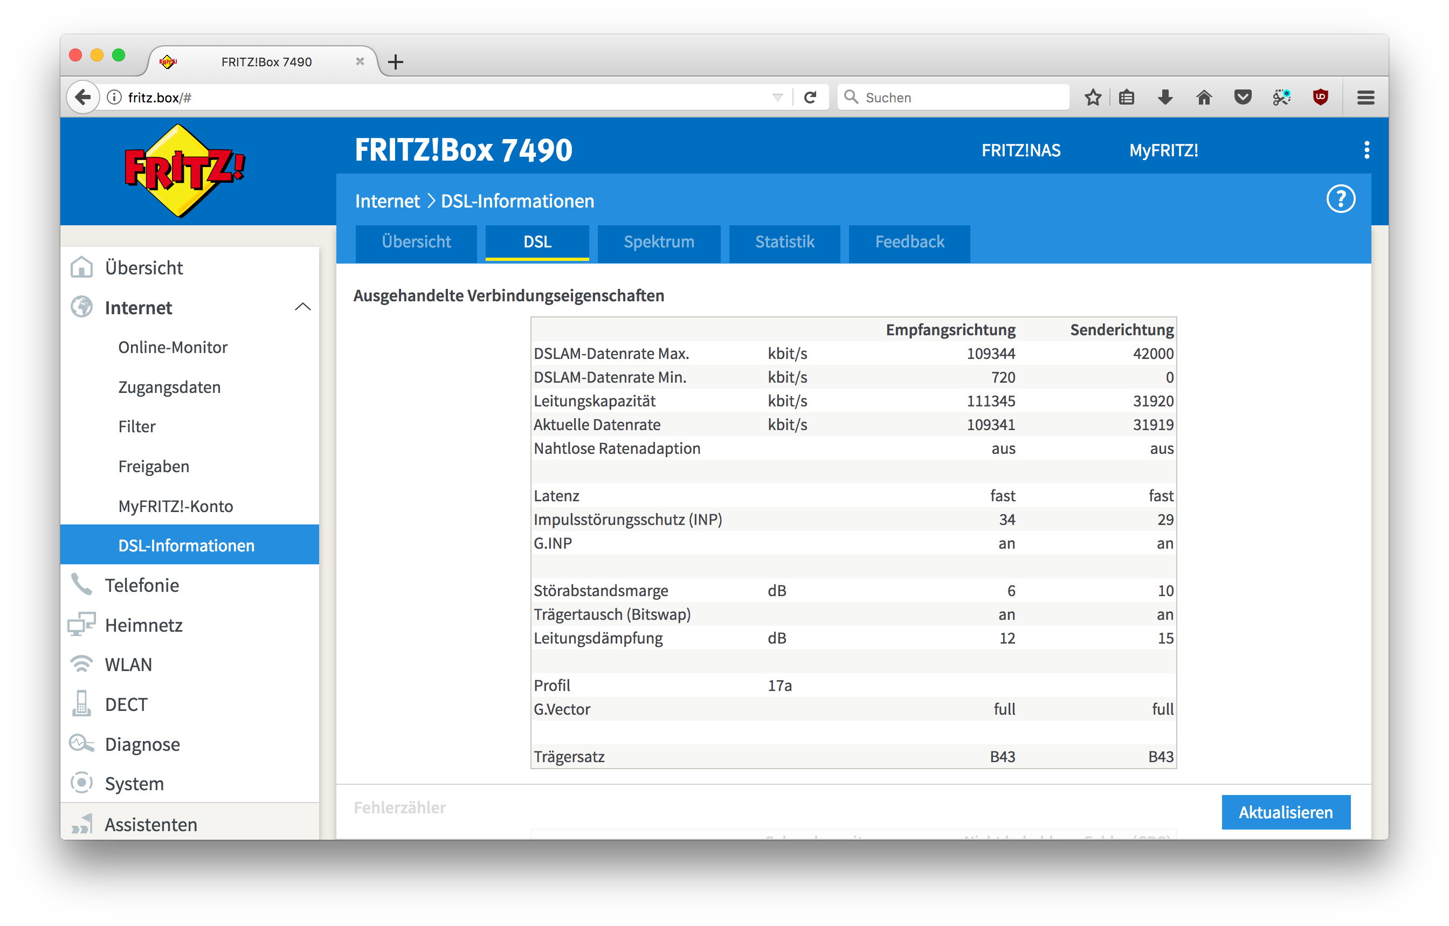Select Online-Monitor in sidebar
The height and width of the screenshot is (926, 1449).
click(172, 347)
